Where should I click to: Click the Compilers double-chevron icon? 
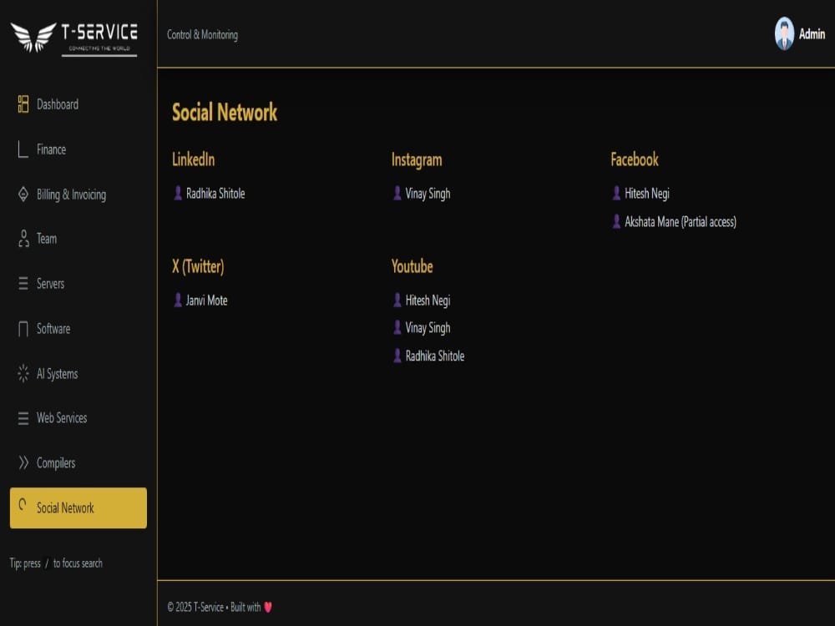(23, 462)
